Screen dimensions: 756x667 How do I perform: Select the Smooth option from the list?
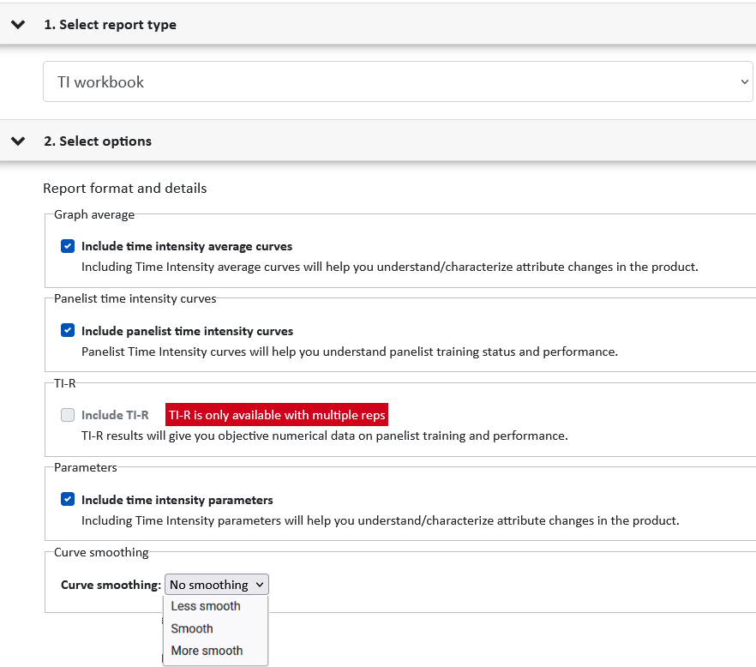click(192, 628)
